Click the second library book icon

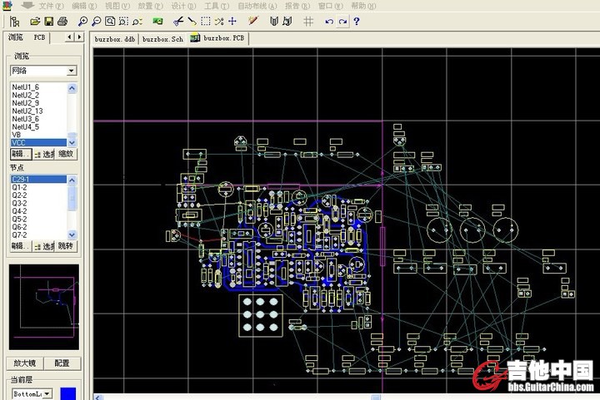point(287,22)
